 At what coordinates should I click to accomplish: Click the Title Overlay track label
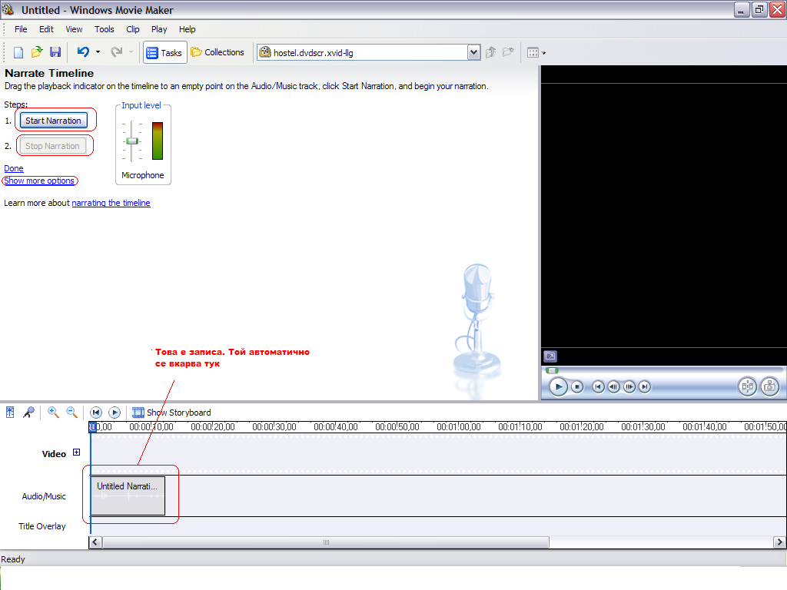click(x=42, y=526)
